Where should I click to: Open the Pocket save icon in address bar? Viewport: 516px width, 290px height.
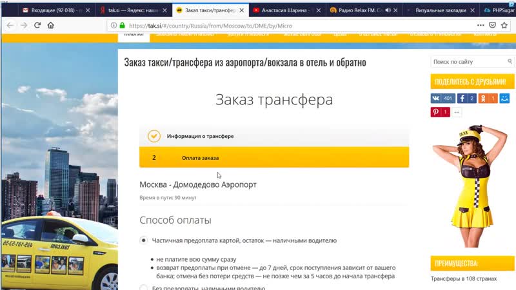pyautogui.click(x=493, y=25)
